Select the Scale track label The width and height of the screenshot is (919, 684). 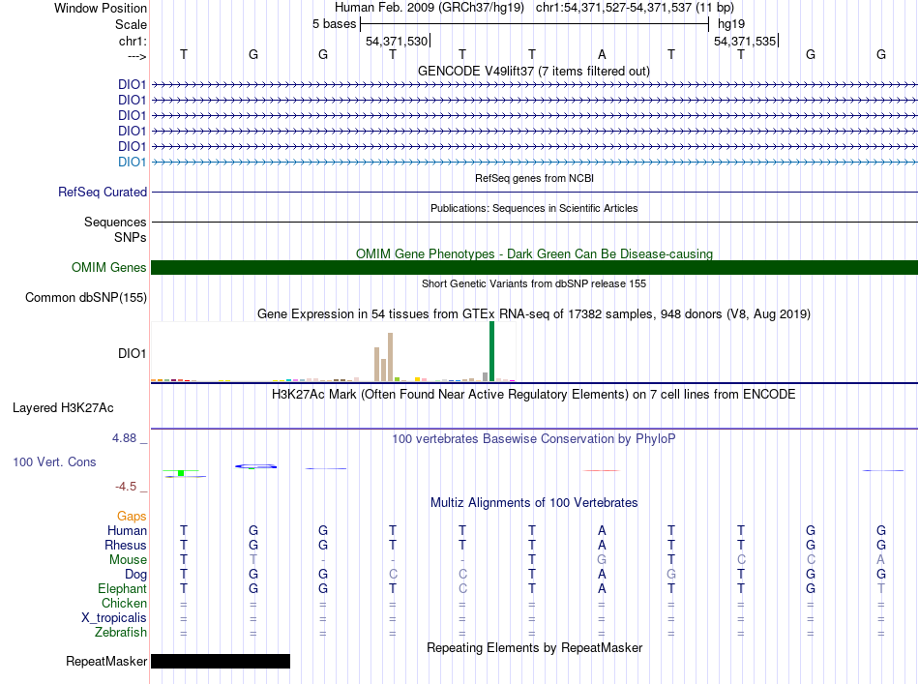131,24
